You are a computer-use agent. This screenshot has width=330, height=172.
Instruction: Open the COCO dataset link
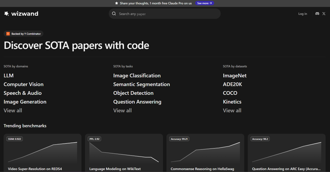[x=230, y=93]
